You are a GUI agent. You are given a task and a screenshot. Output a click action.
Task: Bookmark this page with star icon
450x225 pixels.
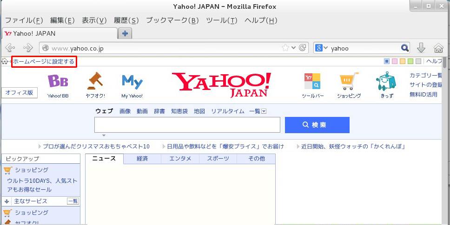pos(285,48)
